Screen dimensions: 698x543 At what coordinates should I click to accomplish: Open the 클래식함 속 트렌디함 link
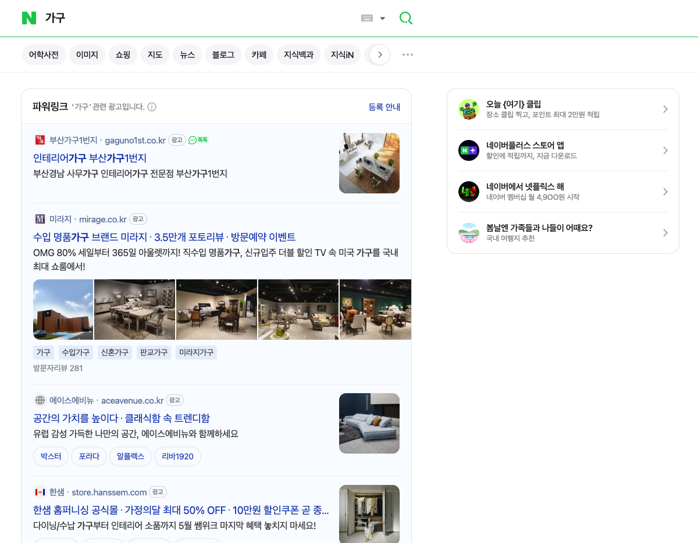click(x=168, y=418)
